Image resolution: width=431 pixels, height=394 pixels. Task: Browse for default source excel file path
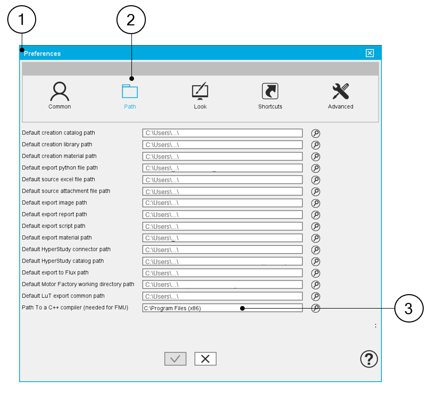[316, 180]
